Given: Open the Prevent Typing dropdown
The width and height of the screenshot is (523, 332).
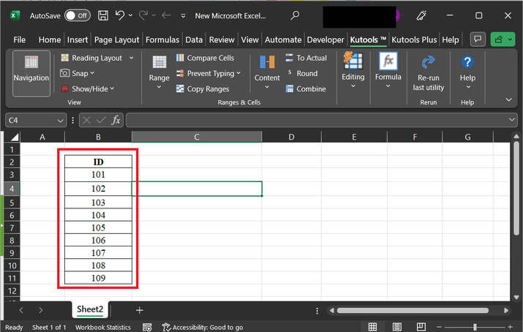Looking at the screenshot, I should pyautogui.click(x=240, y=74).
